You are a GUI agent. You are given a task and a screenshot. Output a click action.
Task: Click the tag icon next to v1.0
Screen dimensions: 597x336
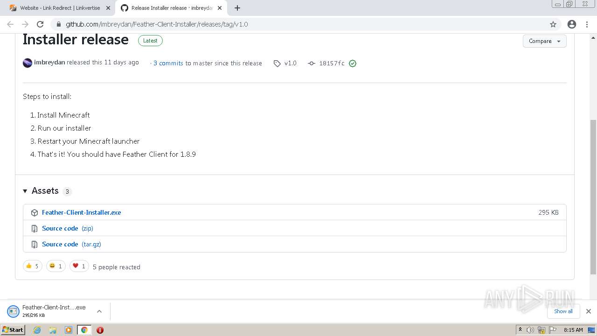277,63
